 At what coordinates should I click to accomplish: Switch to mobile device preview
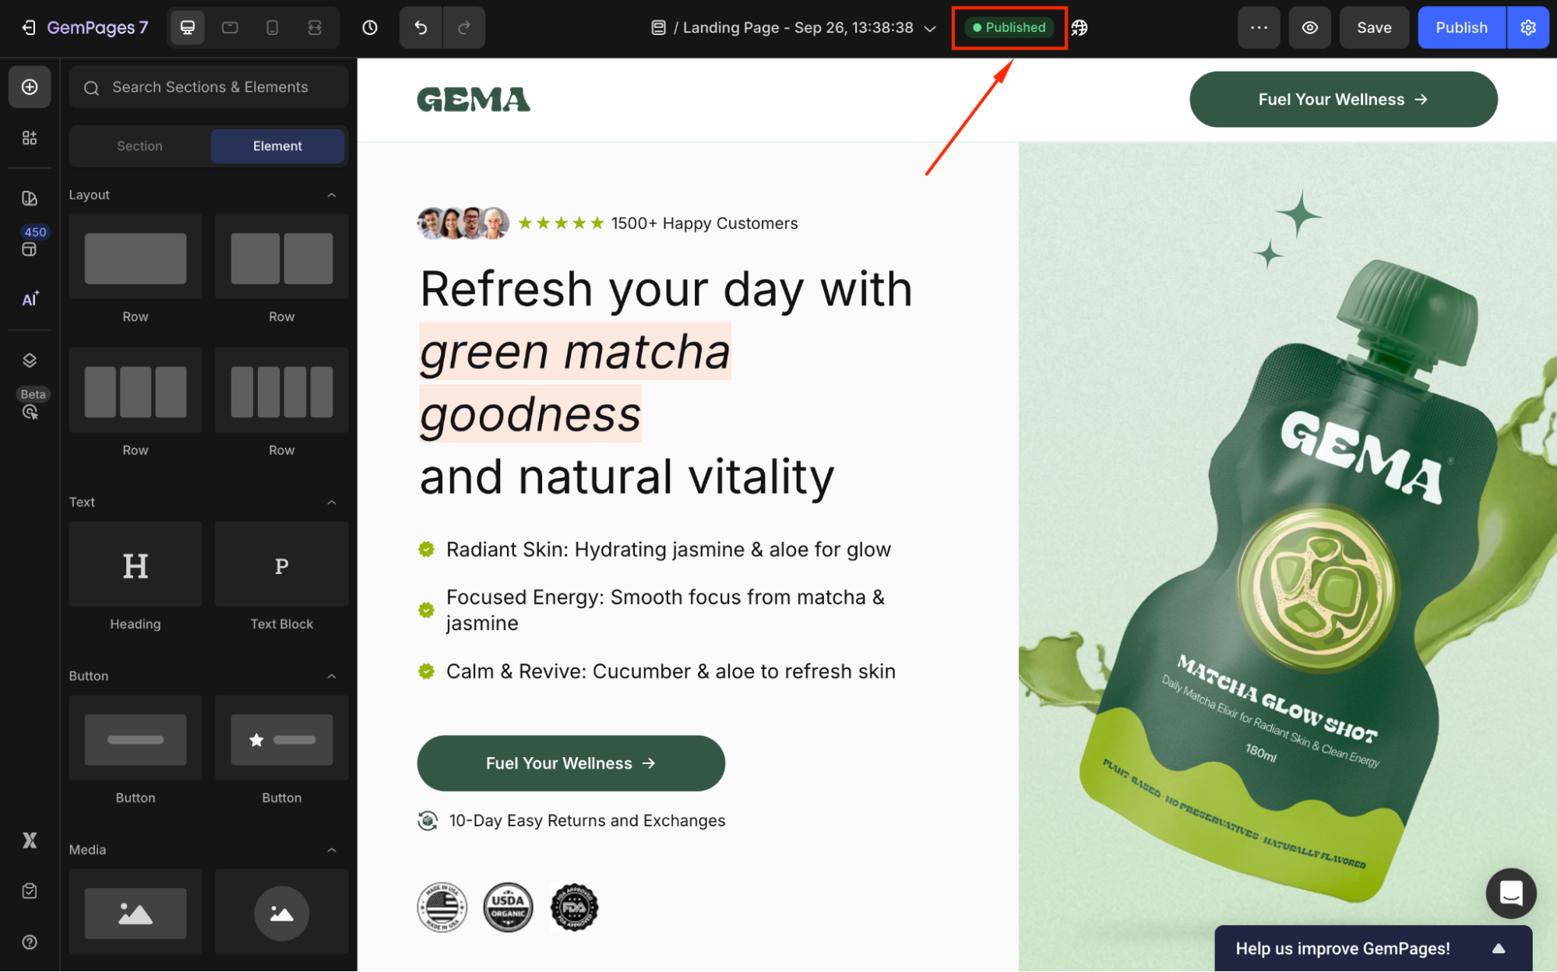pyautogui.click(x=272, y=28)
